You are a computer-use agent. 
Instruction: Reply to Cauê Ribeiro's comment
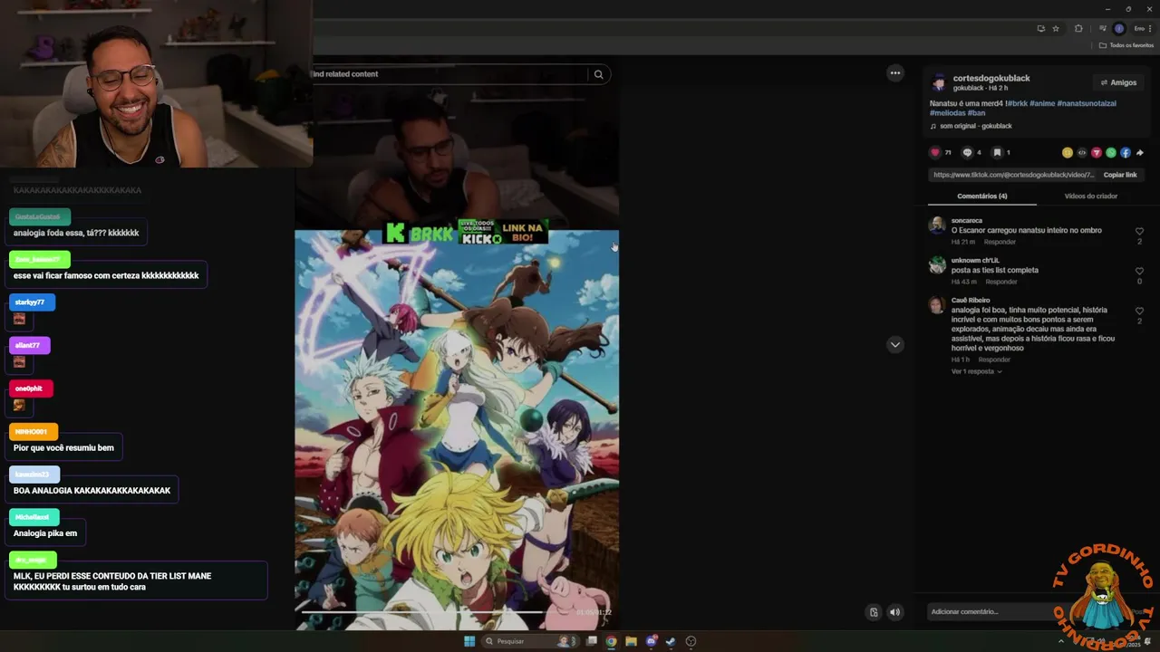pyautogui.click(x=994, y=360)
